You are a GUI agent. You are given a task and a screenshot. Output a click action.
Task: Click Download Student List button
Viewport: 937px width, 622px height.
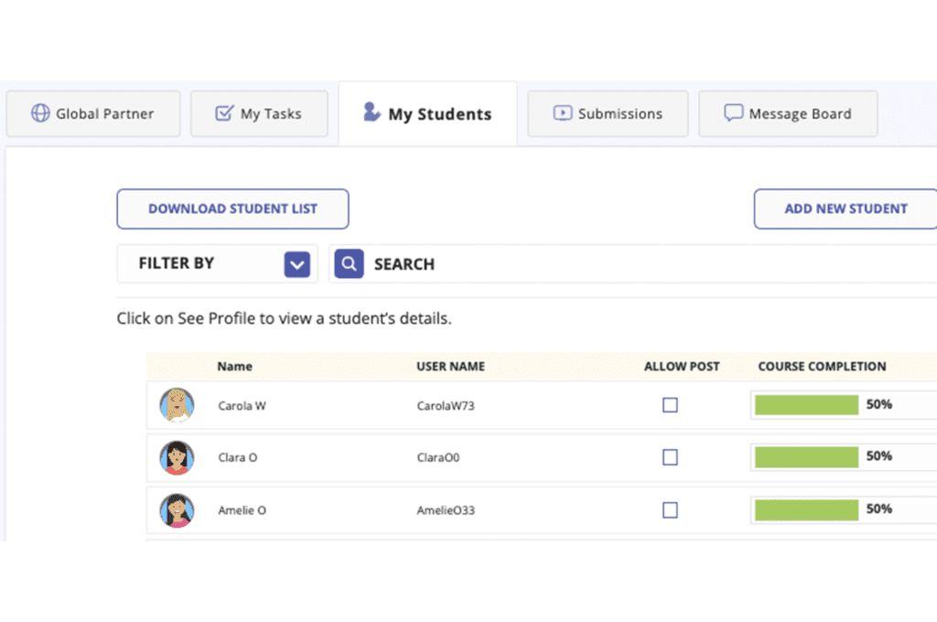click(x=233, y=209)
